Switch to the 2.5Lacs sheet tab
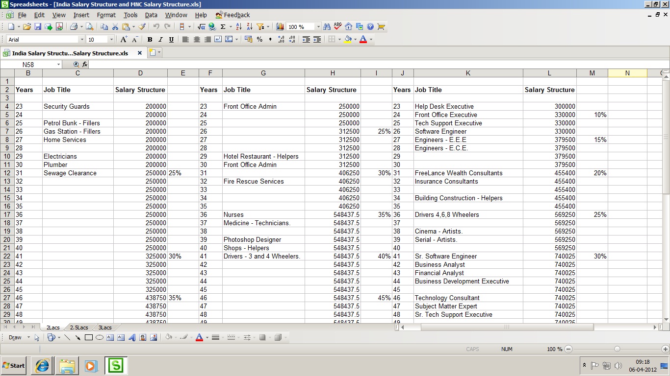 [x=79, y=328]
